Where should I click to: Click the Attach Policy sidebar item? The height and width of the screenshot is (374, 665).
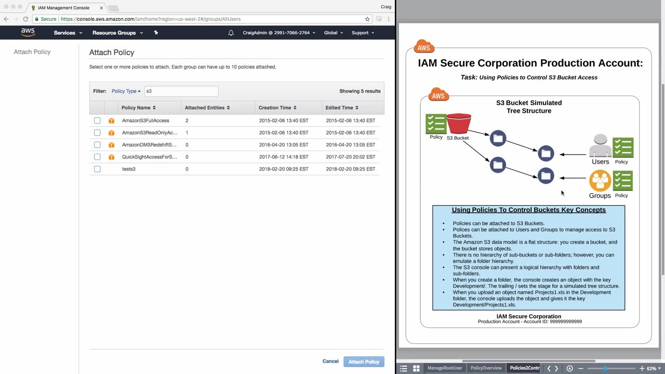pos(32,52)
